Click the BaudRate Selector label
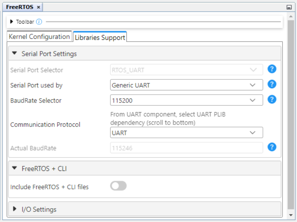The width and height of the screenshot is (297, 222). (x=36, y=101)
